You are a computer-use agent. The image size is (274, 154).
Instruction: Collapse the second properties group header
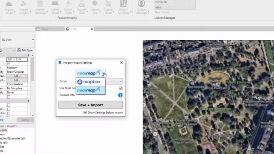(28, 101)
